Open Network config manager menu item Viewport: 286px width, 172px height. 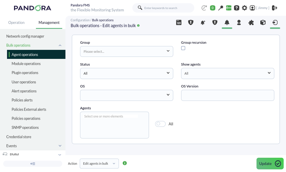25,36
